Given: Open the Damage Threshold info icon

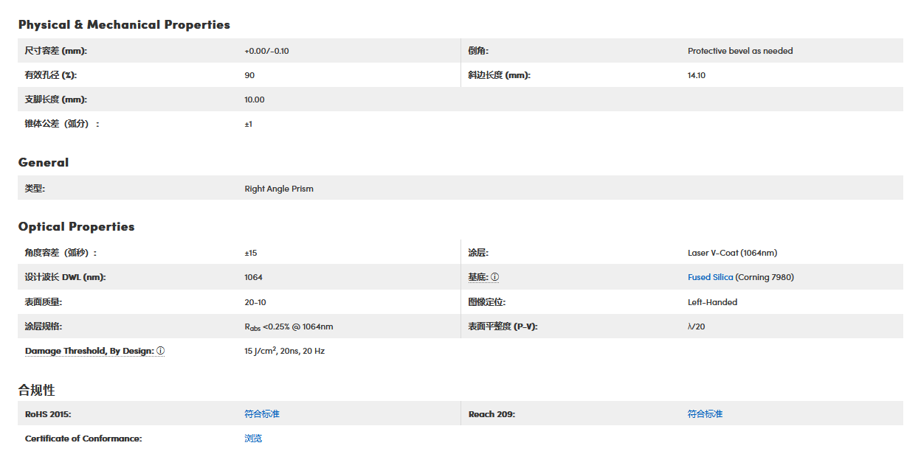Looking at the screenshot, I should click(x=160, y=351).
